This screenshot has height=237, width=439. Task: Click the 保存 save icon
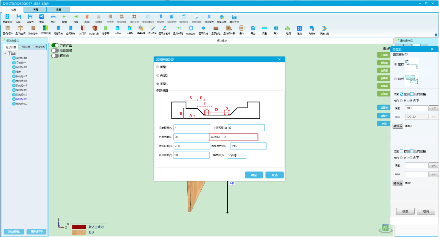point(18,17)
